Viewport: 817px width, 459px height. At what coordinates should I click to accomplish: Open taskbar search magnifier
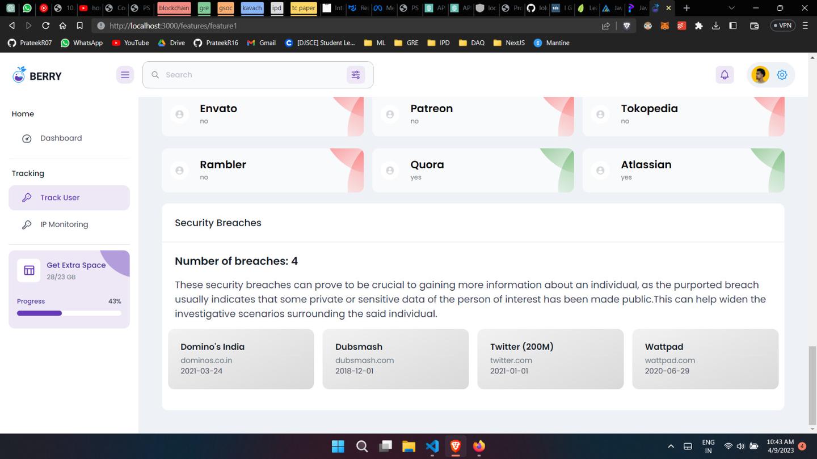click(x=361, y=447)
